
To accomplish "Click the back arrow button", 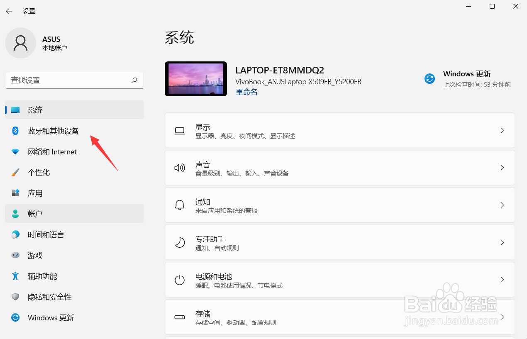I will click(x=9, y=11).
